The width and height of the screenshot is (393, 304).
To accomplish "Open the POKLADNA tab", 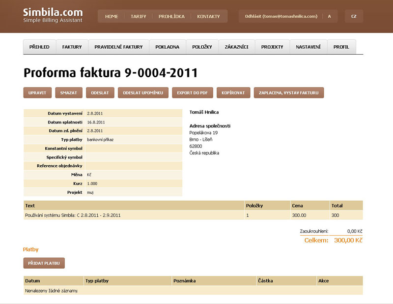I will [x=168, y=47].
